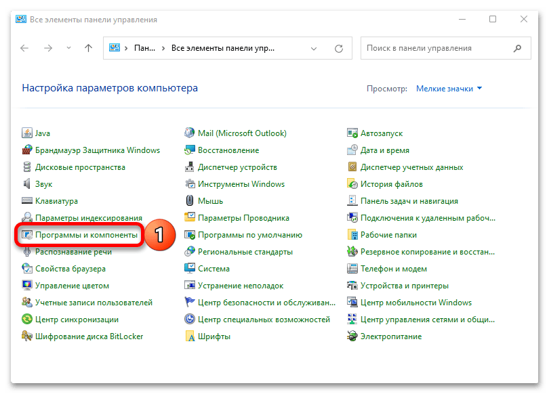The width and height of the screenshot is (549, 394).
Task: Expand the address bar history dropdown
Action: pyautogui.click(x=314, y=49)
